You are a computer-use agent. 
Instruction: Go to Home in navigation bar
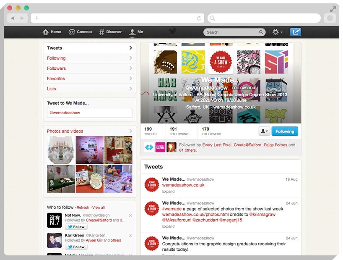52,32
